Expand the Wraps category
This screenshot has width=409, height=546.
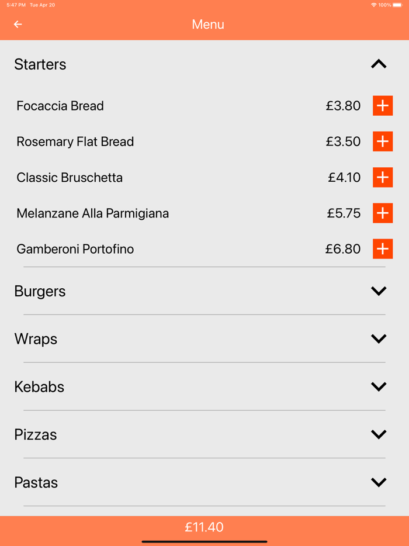379,338
